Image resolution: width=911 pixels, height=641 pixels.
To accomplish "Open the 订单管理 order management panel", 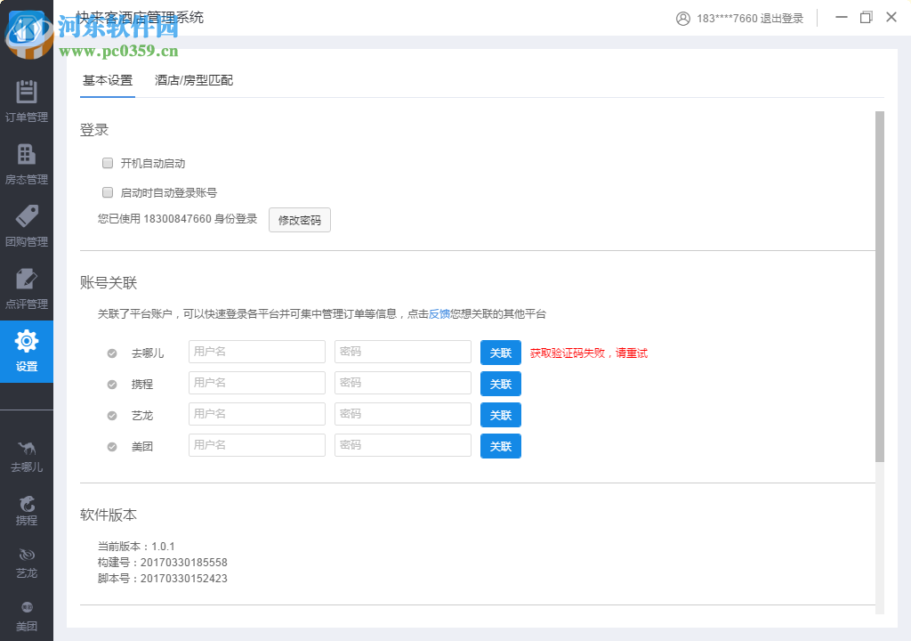I will (27, 101).
